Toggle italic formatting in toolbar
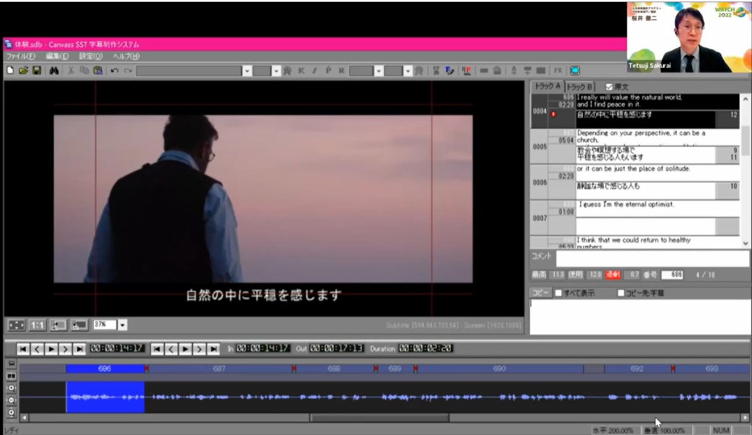Screen dimensions: 752x435 click(x=314, y=71)
